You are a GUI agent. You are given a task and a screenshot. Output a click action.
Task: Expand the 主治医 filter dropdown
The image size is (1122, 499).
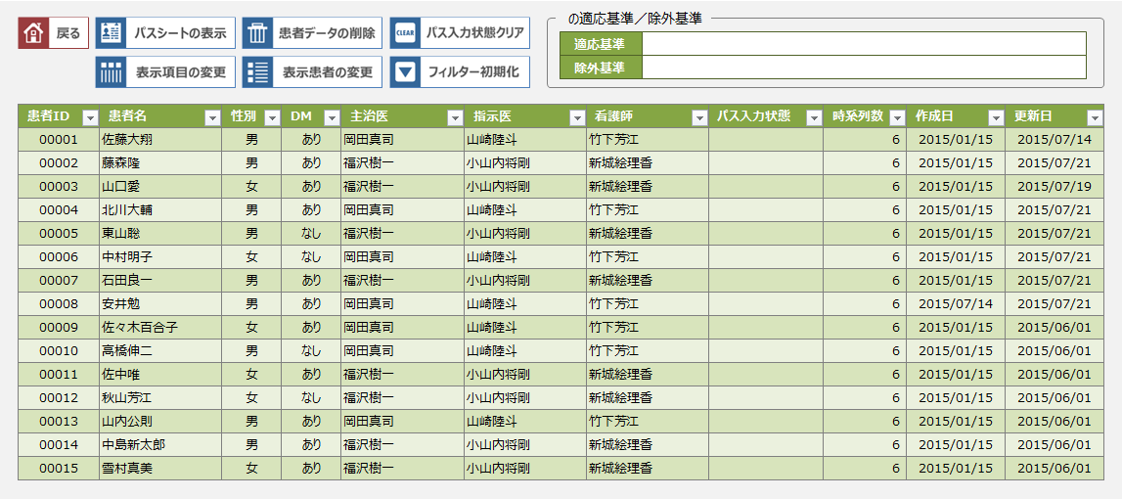pos(455,117)
